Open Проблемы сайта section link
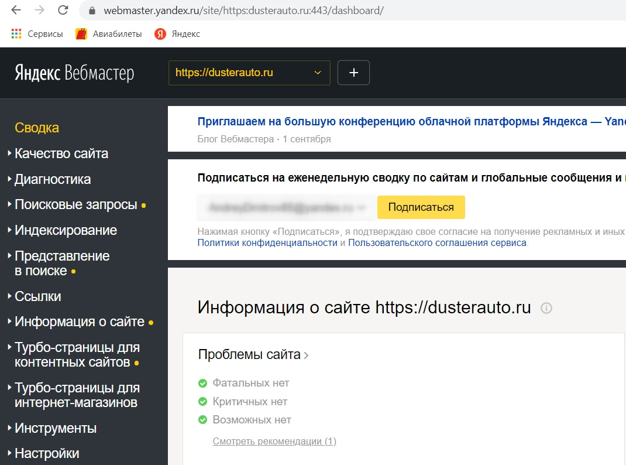 253,355
